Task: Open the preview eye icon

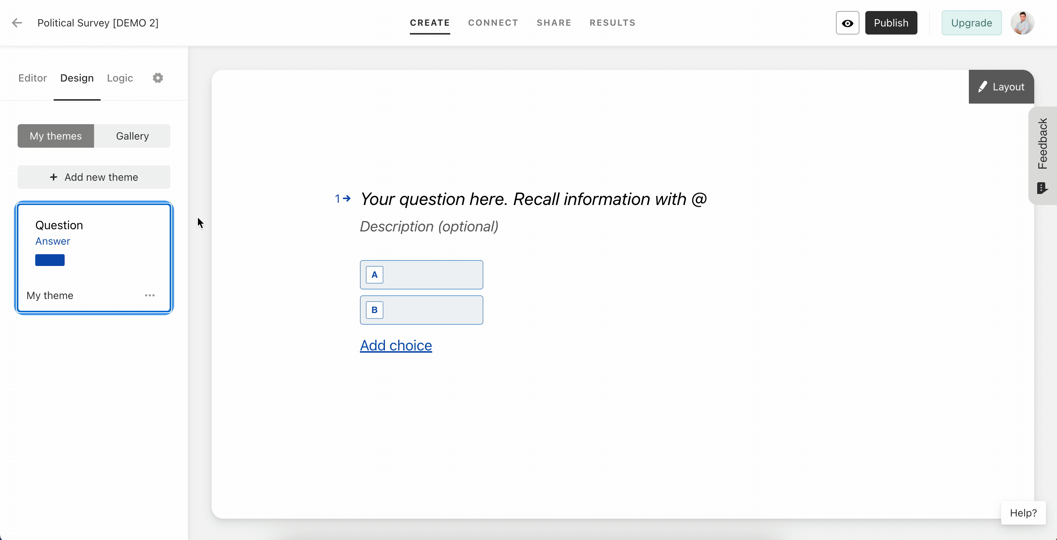Action: (x=847, y=23)
